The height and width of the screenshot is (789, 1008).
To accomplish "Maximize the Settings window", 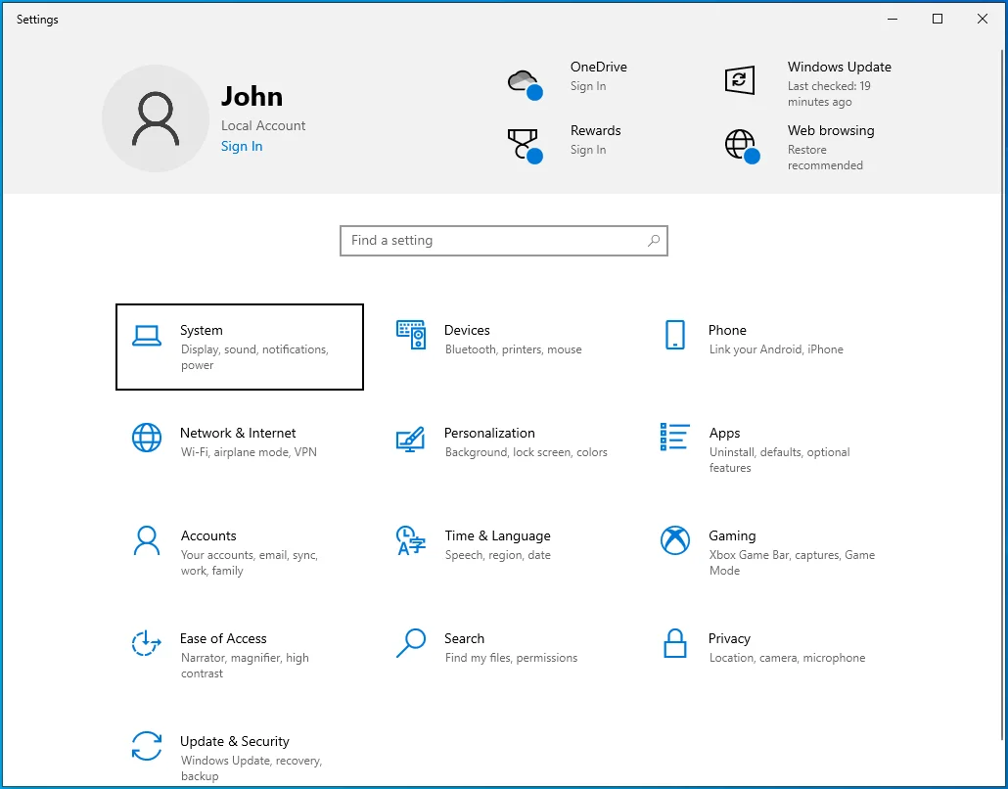I will point(938,19).
